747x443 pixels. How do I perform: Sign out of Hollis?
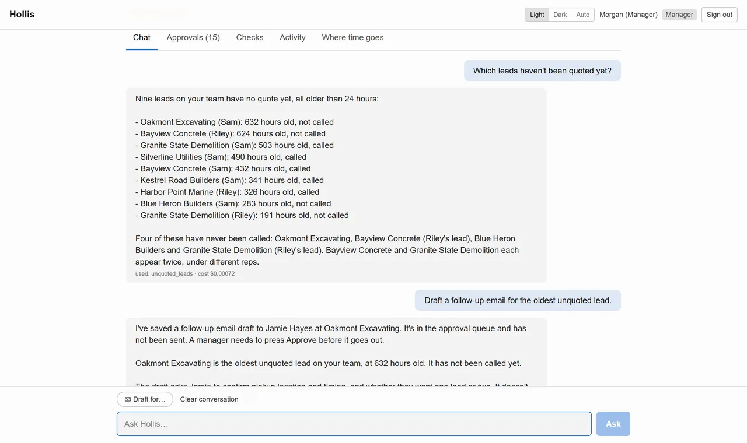click(x=720, y=15)
